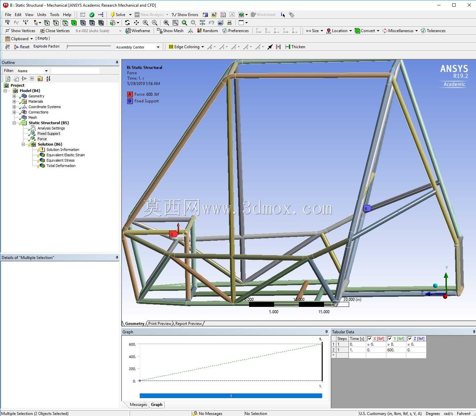Click the Show Vertices button

pyautogui.click(x=20, y=31)
